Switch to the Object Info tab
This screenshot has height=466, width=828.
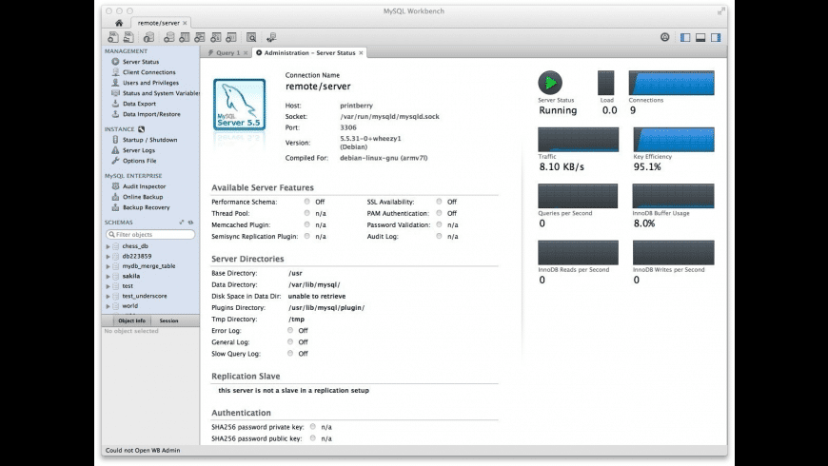pos(132,320)
